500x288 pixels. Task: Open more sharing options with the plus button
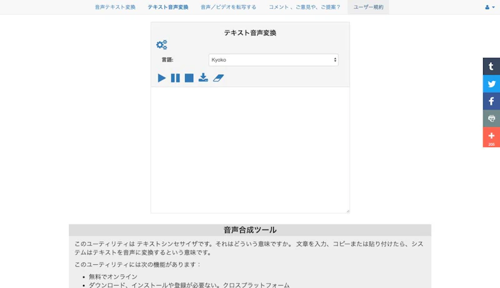click(x=491, y=137)
